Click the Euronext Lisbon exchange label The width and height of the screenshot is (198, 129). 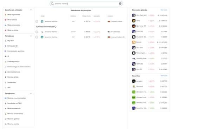click(x=116, y=21)
